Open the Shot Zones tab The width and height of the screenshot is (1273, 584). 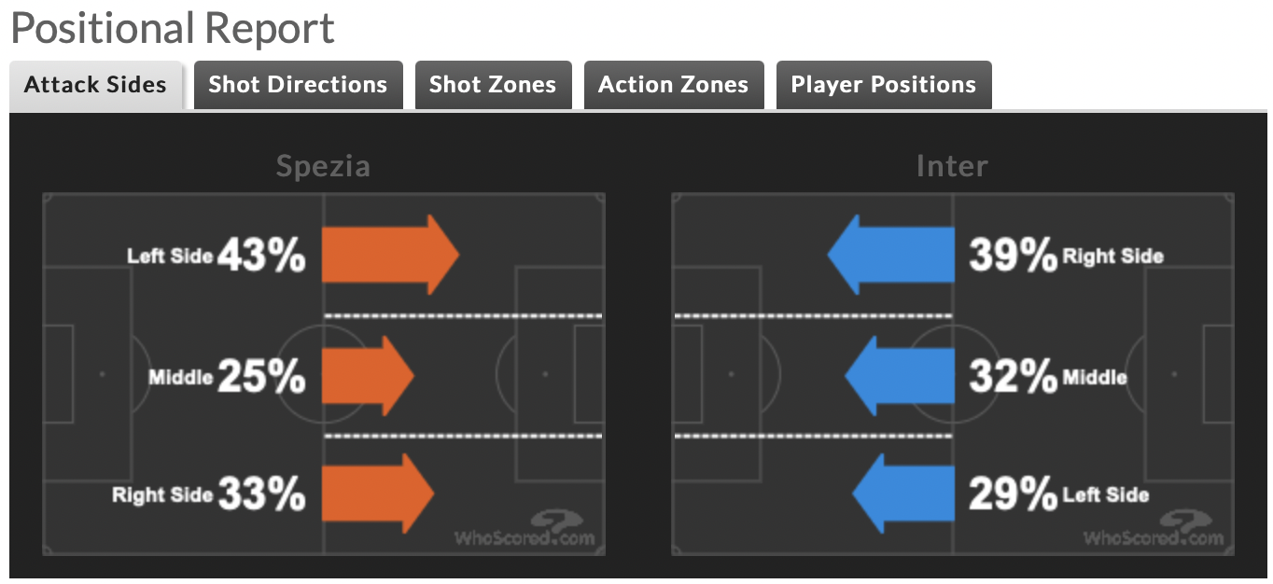[x=493, y=85]
